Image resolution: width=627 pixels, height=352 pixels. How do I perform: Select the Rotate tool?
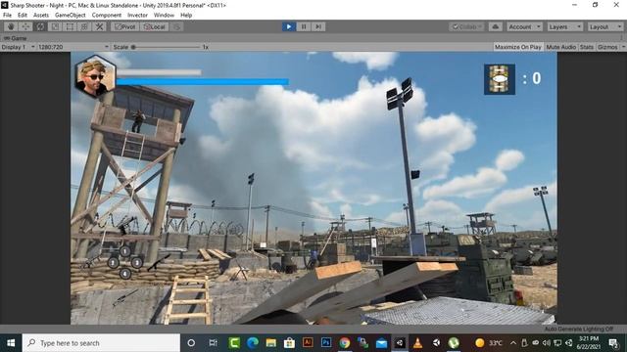(x=40, y=26)
